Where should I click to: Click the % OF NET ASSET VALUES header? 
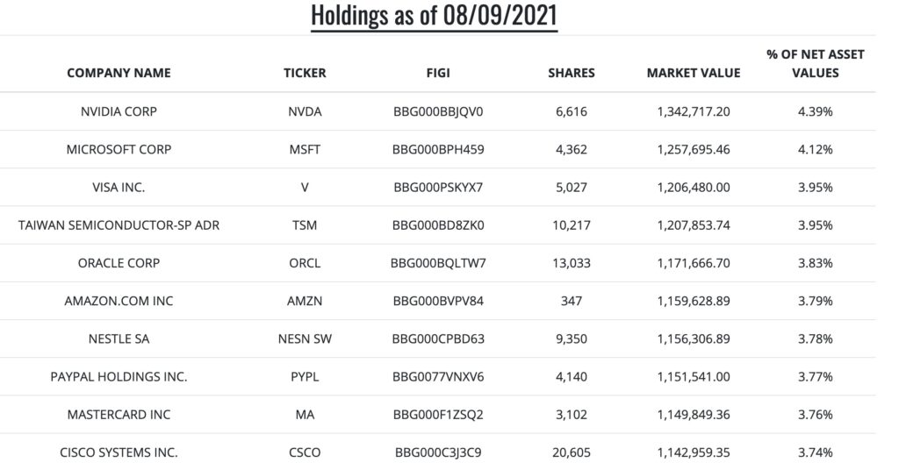click(815, 63)
